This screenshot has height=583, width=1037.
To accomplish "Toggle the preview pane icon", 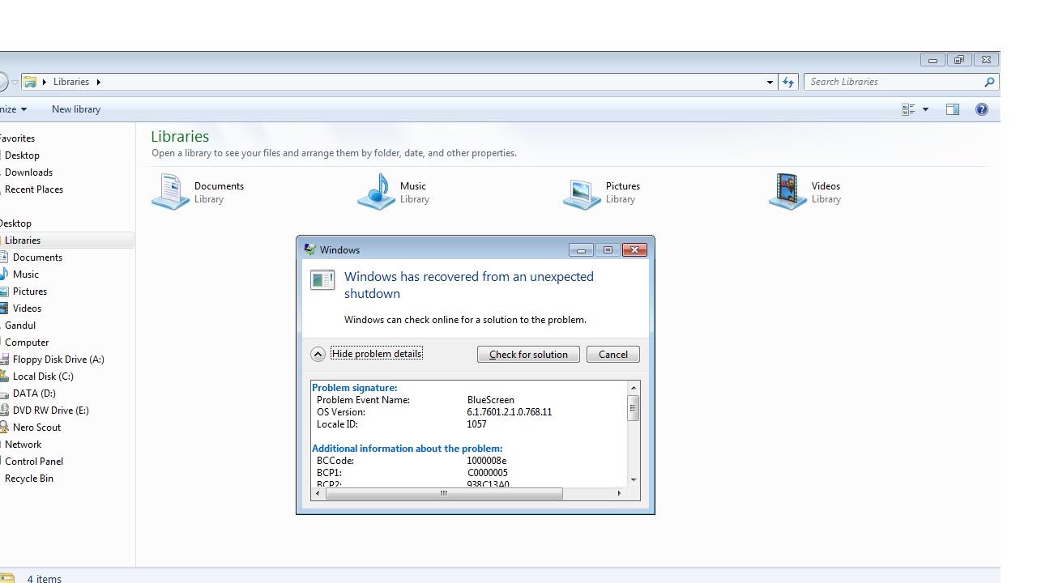I will (x=953, y=109).
